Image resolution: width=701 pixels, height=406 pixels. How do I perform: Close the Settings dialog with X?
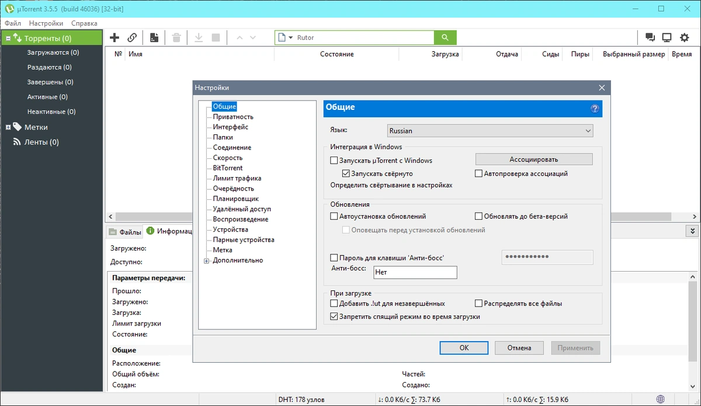[x=602, y=88]
